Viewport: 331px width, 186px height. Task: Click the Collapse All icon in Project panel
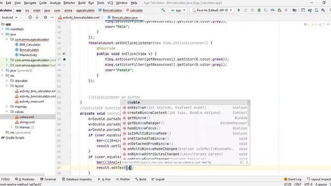coord(37,18)
